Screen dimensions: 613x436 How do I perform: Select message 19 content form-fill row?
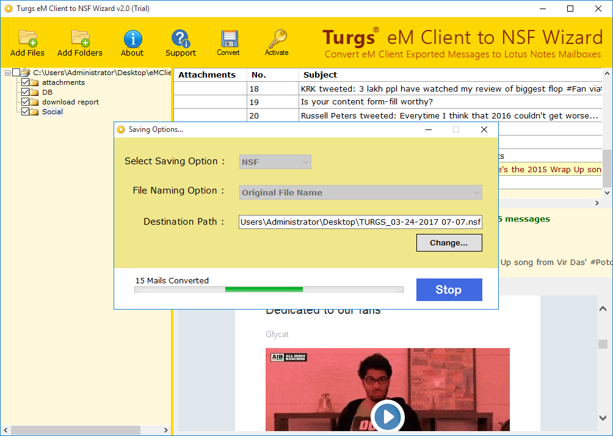pyautogui.click(x=388, y=102)
